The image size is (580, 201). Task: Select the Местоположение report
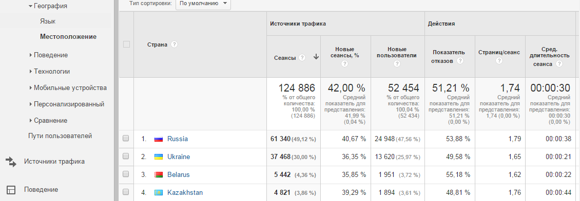coord(68,37)
